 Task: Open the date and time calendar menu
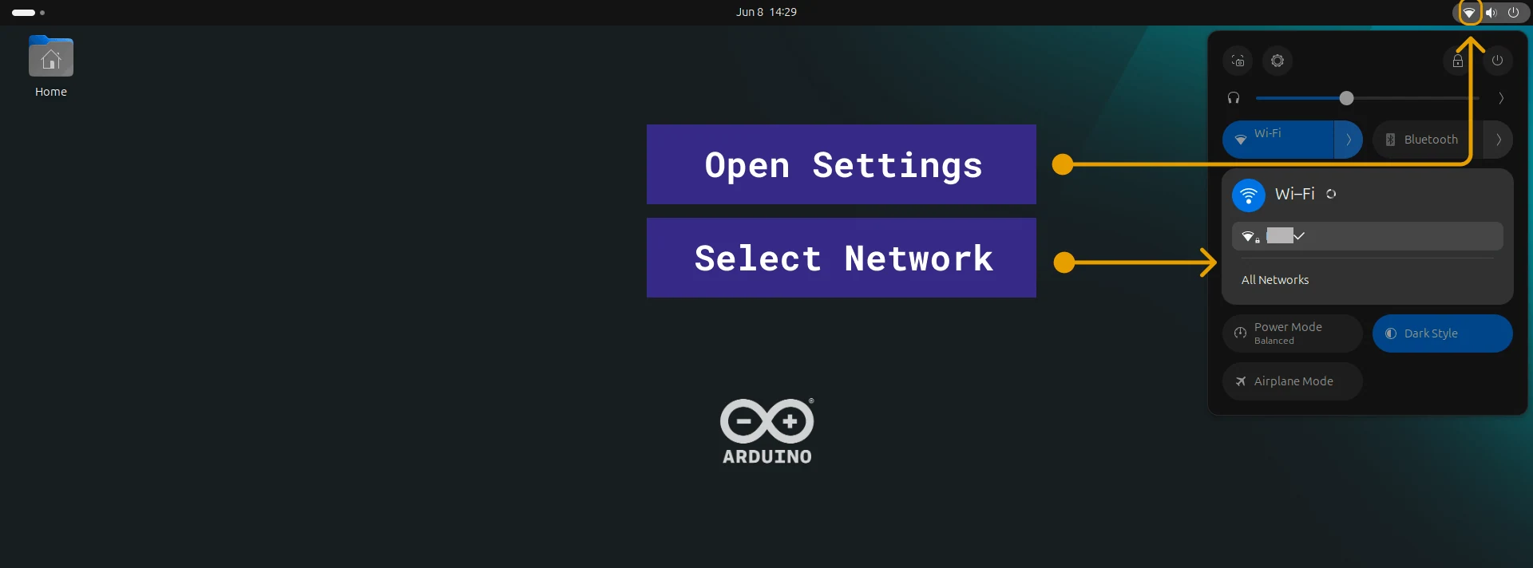click(x=766, y=12)
